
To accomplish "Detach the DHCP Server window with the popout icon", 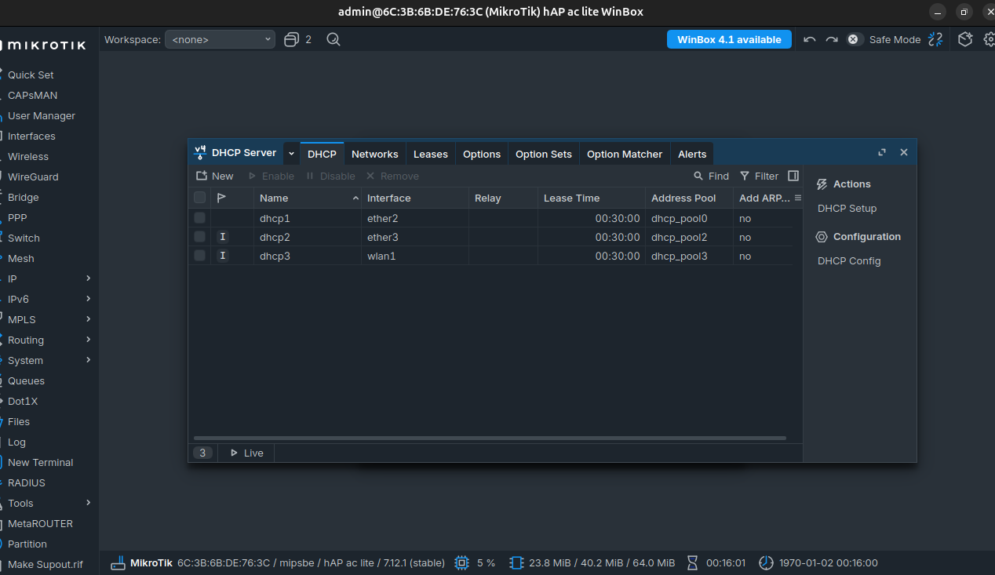I will [882, 153].
